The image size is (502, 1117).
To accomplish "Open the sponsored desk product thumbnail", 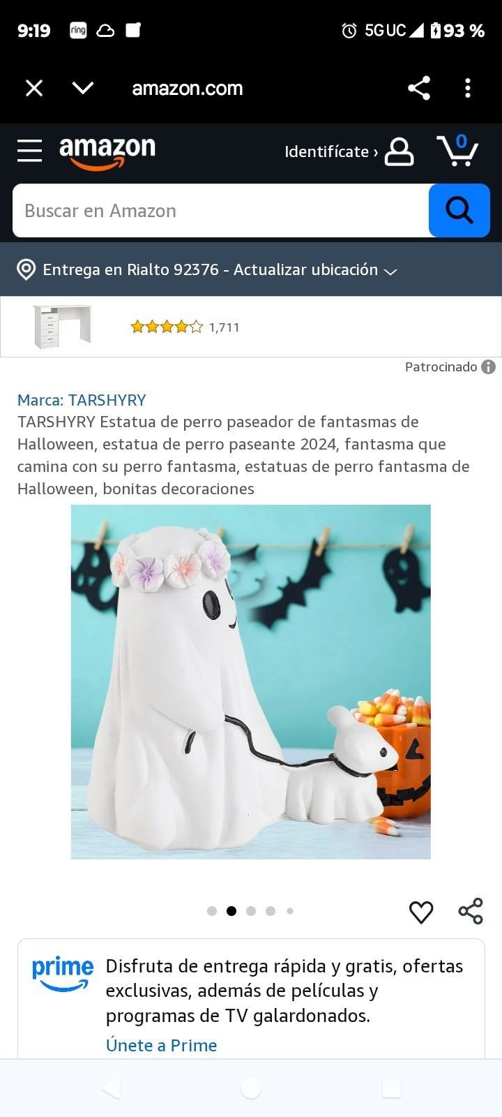I will (x=62, y=327).
